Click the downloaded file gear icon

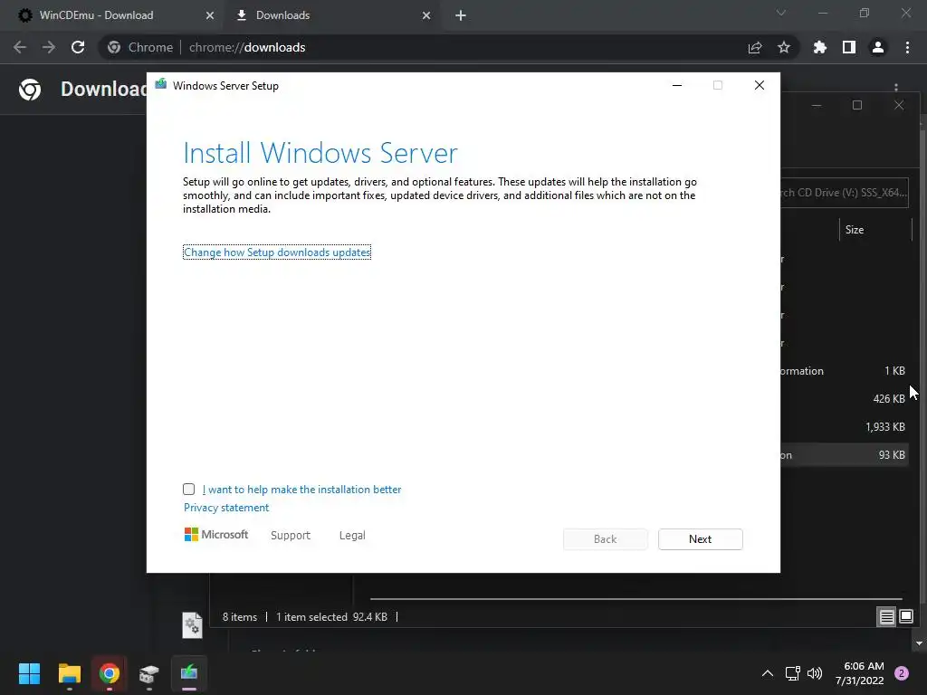pyautogui.click(x=192, y=625)
